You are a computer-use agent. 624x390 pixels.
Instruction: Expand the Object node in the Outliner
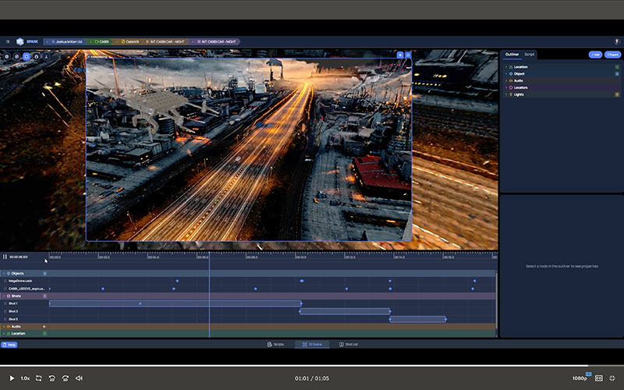click(x=506, y=73)
